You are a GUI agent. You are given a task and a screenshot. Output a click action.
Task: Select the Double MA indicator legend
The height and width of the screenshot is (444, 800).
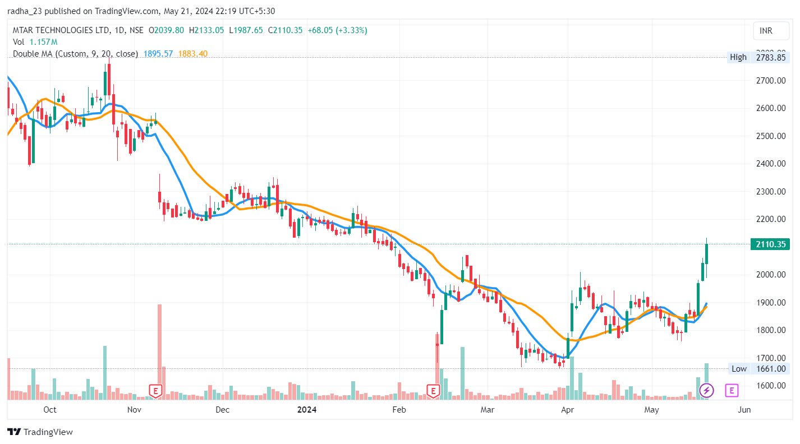pyautogui.click(x=76, y=54)
